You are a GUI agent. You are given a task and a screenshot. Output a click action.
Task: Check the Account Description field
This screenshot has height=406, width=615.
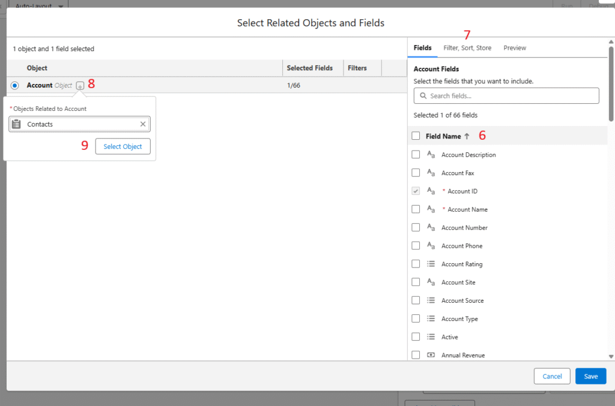pyautogui.click(x=416, y=155)
